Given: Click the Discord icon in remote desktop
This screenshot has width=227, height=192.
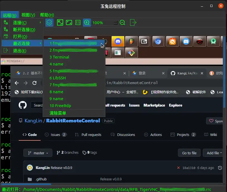Looking at the screenshot, I should point(118,41).
